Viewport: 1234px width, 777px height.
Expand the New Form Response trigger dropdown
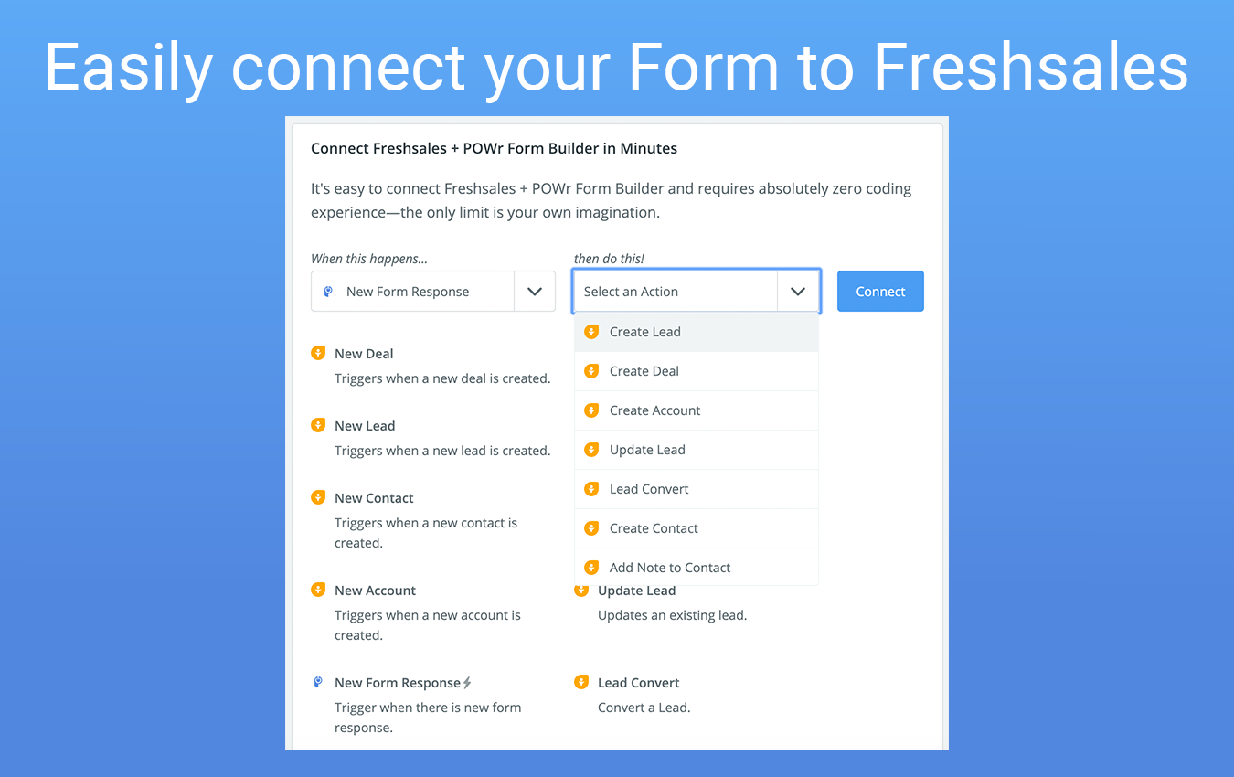point(535,291)
